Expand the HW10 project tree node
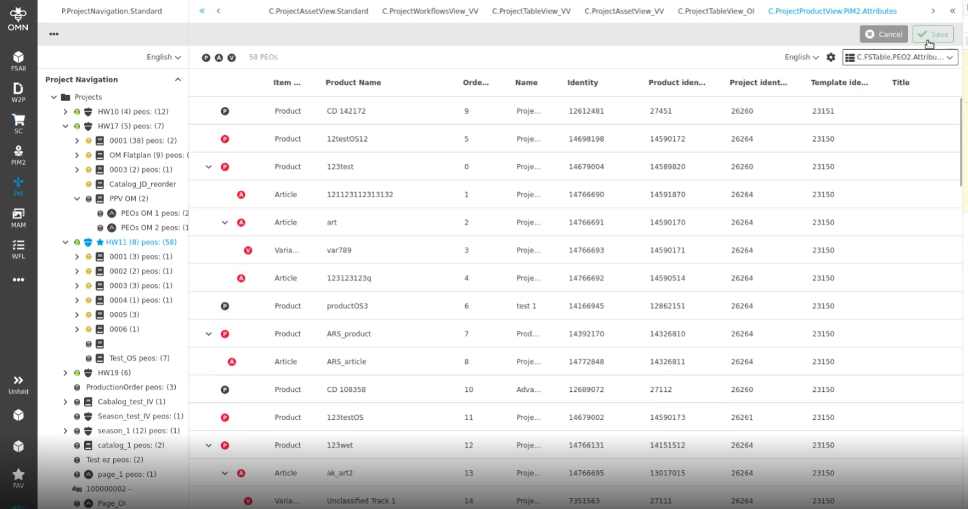968x509 pixels. click(65, 112)
